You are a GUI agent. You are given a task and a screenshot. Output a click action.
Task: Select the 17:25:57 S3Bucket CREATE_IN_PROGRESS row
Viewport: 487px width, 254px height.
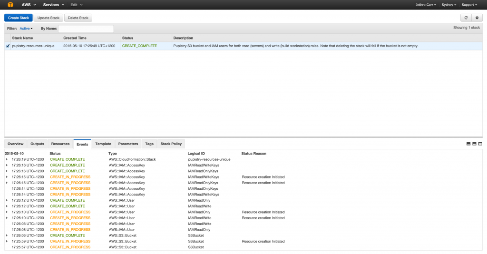point(243,247)
